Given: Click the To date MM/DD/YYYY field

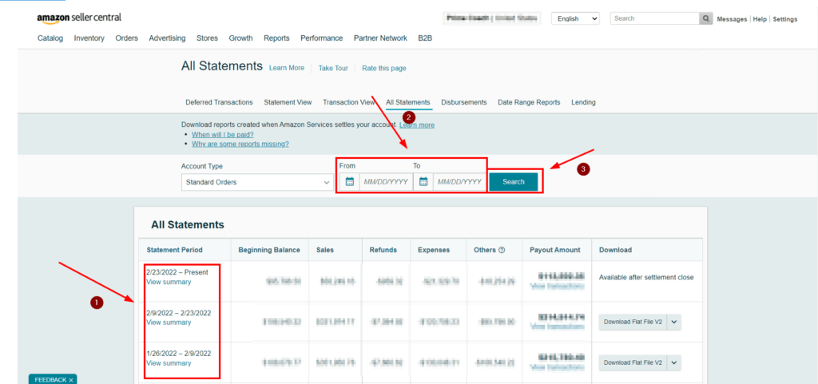Looking at the screenshot, I should (x=459, y=182).
